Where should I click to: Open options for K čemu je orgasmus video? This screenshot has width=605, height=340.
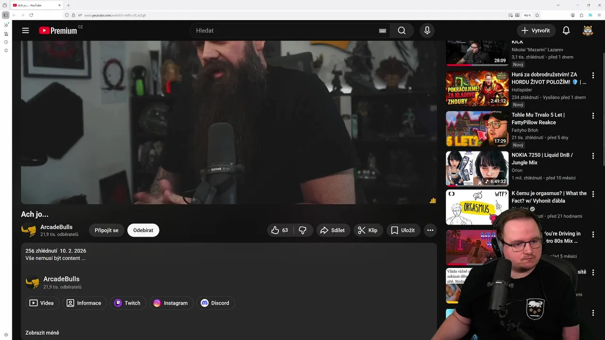point(593,194)
